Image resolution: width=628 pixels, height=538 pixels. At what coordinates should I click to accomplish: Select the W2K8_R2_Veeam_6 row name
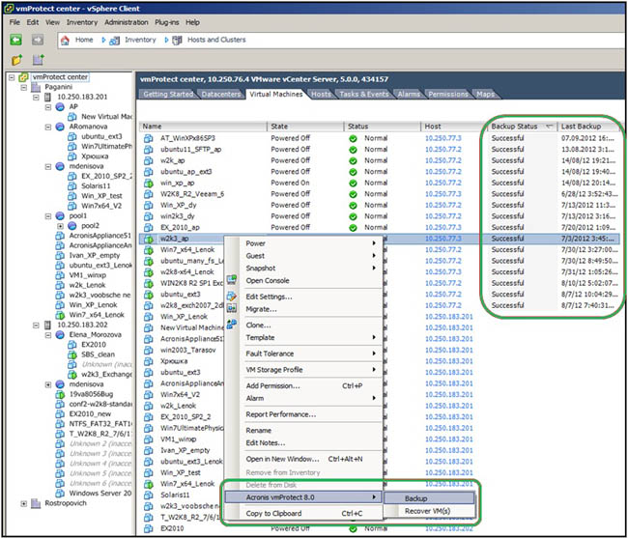pyautogui.click(x=192, y=194)
